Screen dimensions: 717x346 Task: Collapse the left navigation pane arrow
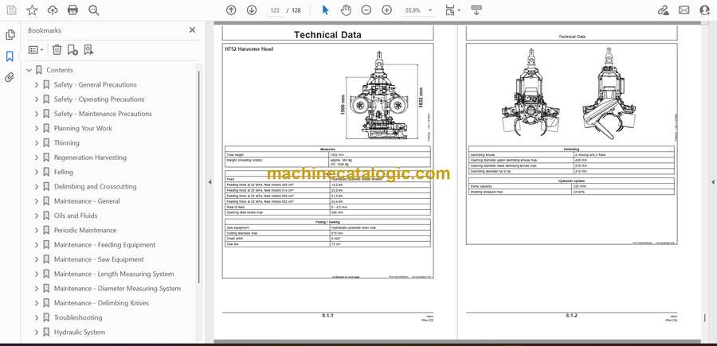pos(210,182)
